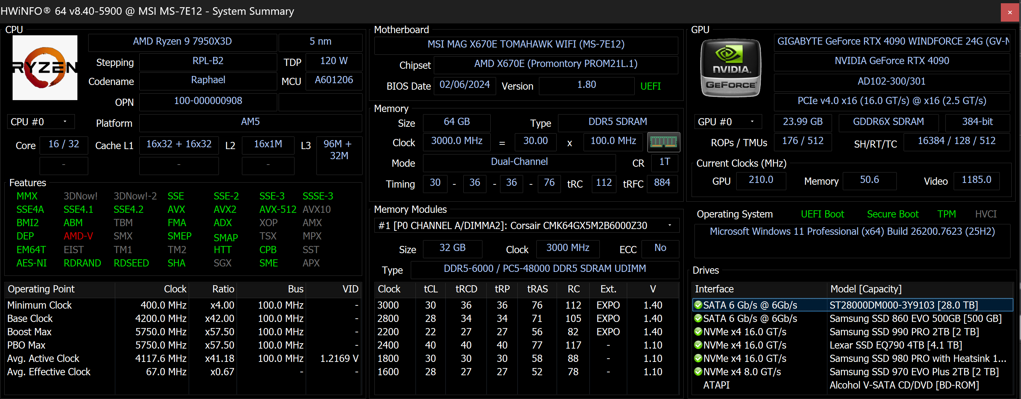Click status icon for Lexar SSD EQ790

click(698, 345)
